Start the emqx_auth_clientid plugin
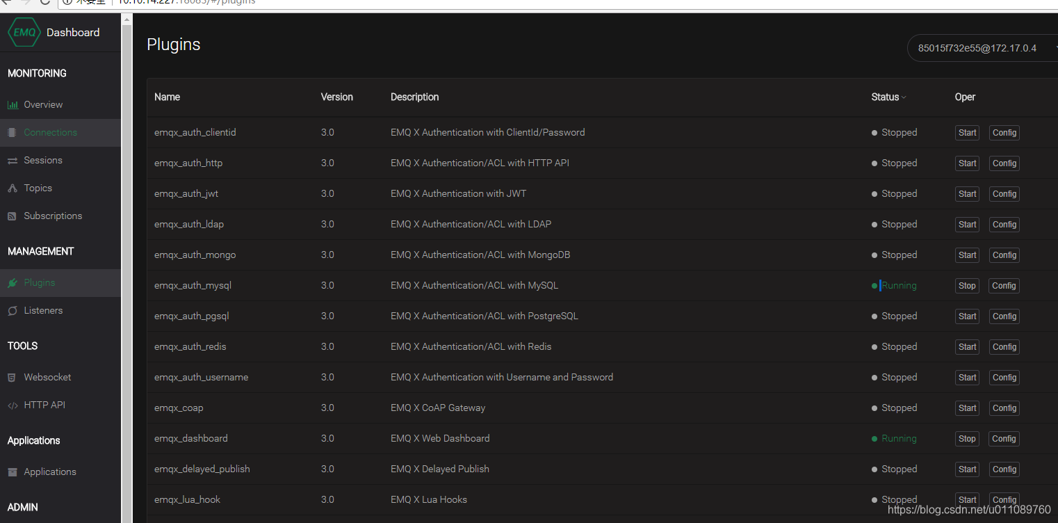The image size is (1058, 523). tap(967, 133)
